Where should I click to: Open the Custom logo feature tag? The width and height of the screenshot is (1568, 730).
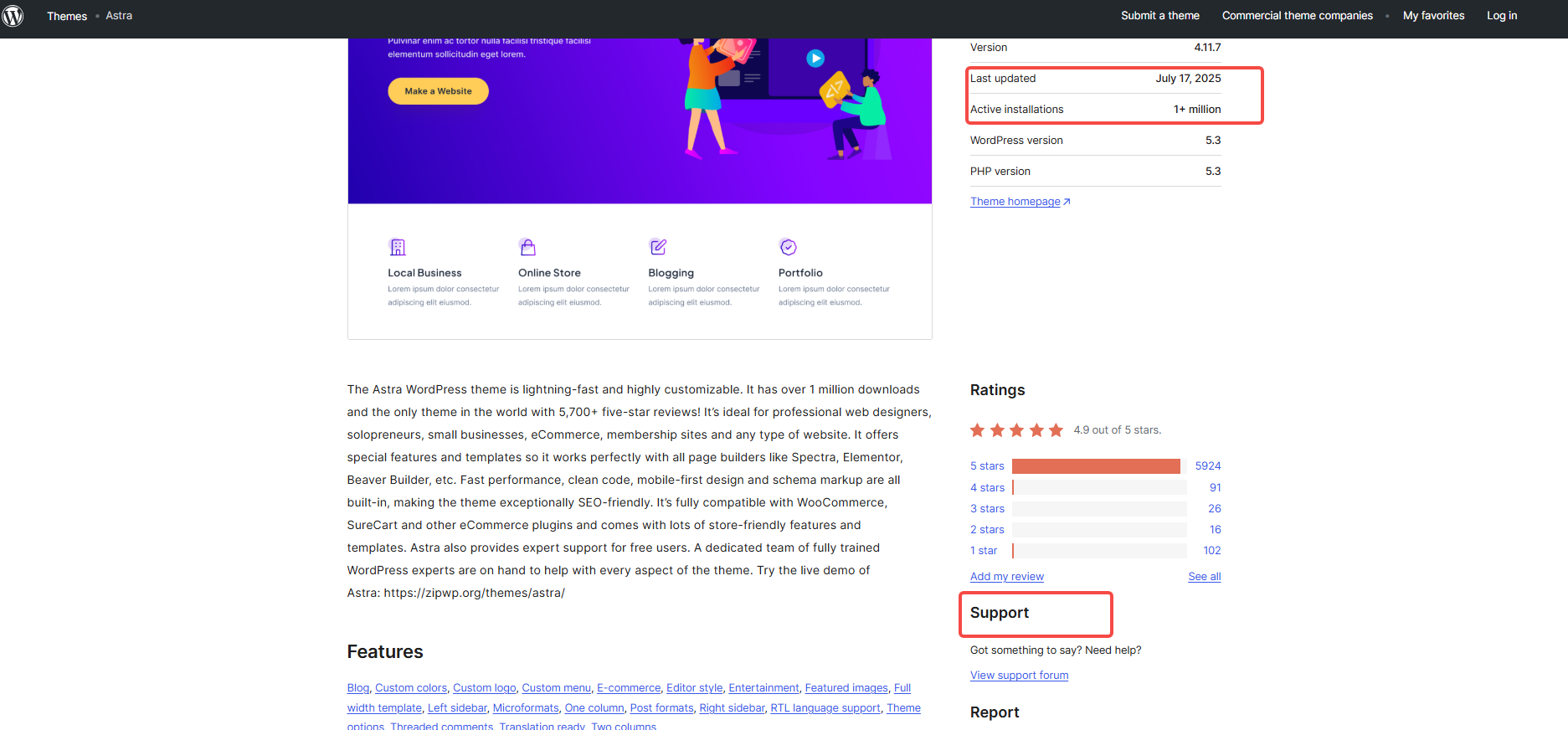pyautogui.click(x=485, y=688)
